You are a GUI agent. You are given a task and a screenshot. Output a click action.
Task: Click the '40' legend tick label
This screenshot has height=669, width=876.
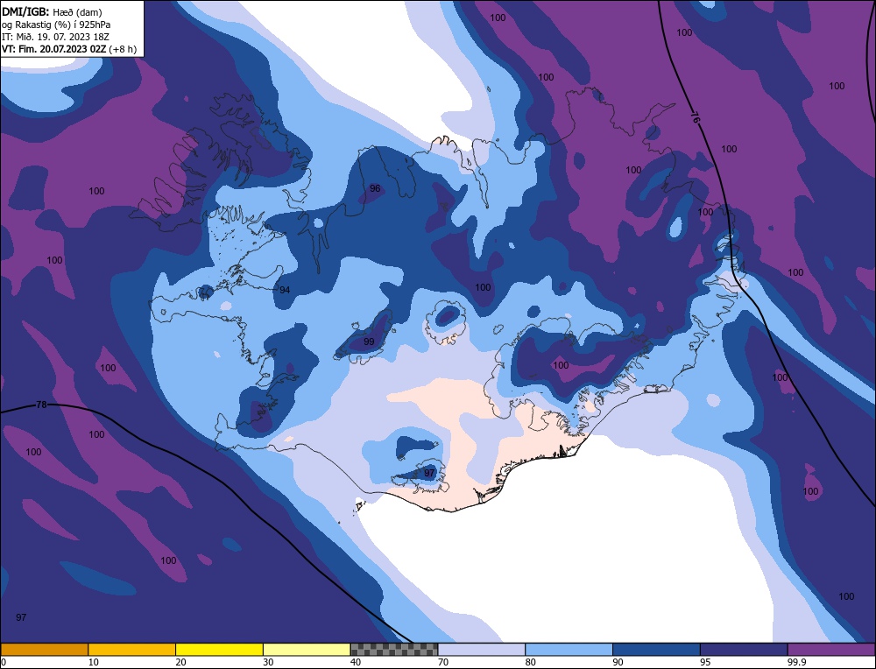click(356, 662)
